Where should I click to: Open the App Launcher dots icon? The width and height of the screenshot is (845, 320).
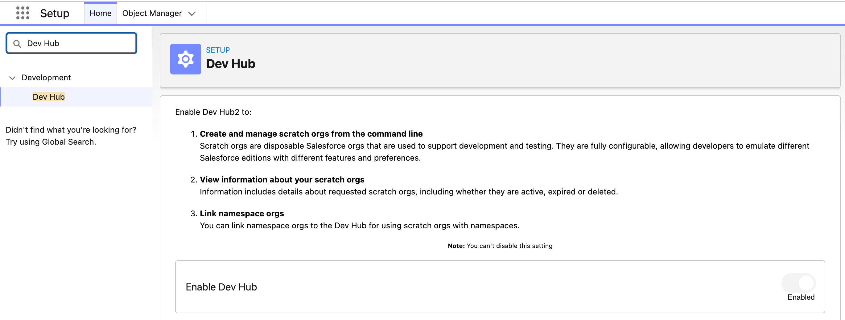(x=23, y=13)
